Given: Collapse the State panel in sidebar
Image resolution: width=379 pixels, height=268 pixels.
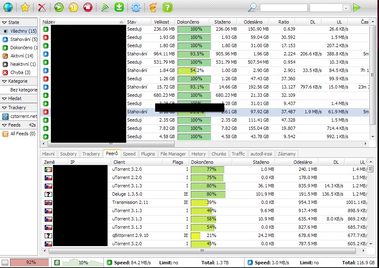Looking at the screenshot, I should [x=4, y=22].
